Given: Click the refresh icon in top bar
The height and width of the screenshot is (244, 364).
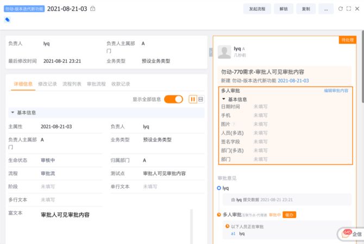Looking at the screenshot, I should tap(341, 9).
